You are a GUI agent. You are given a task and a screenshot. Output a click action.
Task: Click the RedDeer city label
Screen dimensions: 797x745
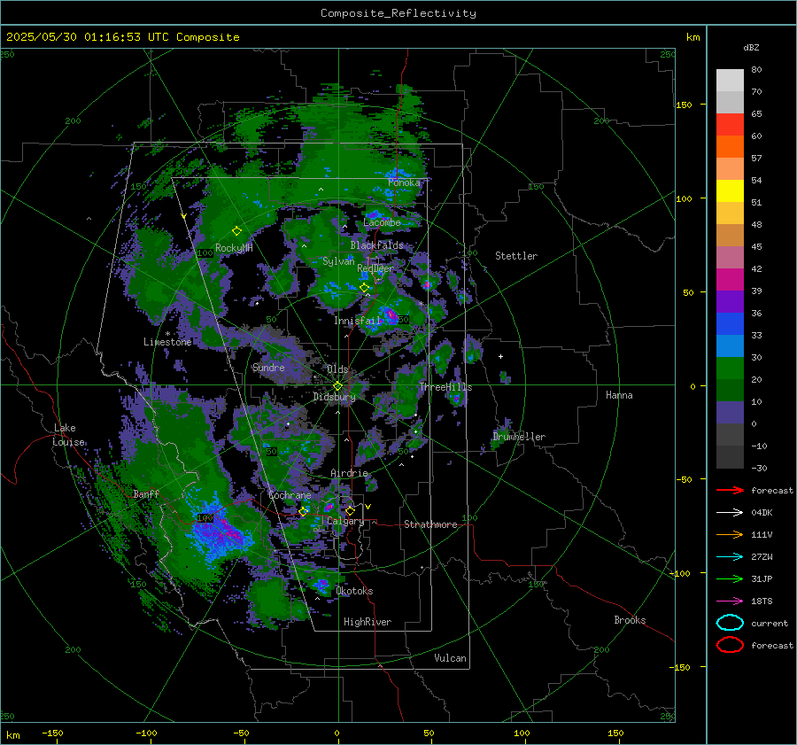click(x=375, y=268)
